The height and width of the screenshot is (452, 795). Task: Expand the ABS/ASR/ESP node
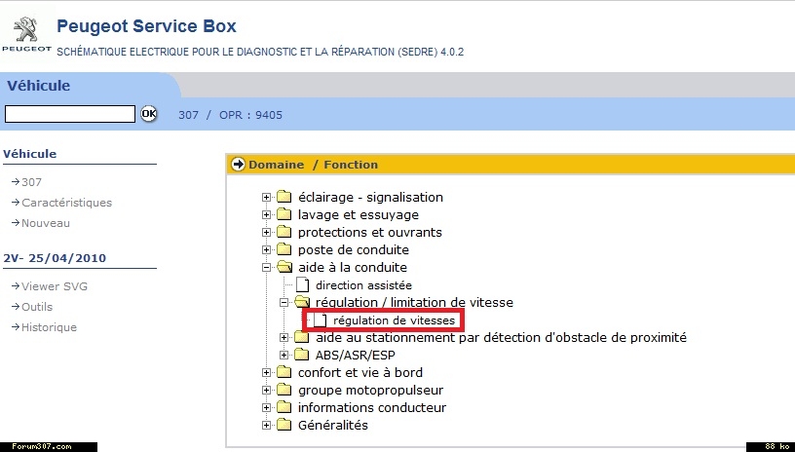[284, 356]
